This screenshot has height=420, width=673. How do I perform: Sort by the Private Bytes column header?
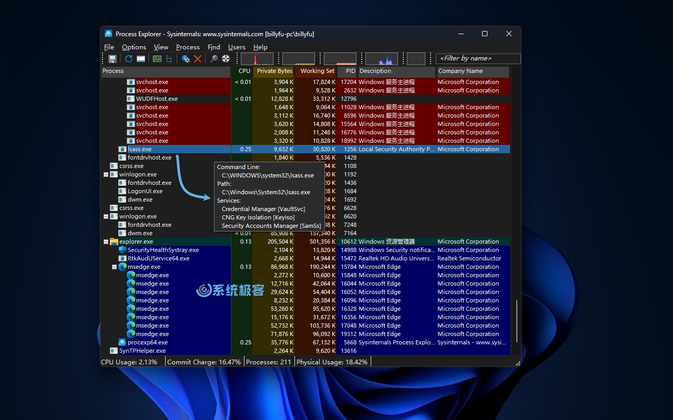click(273, 71)
